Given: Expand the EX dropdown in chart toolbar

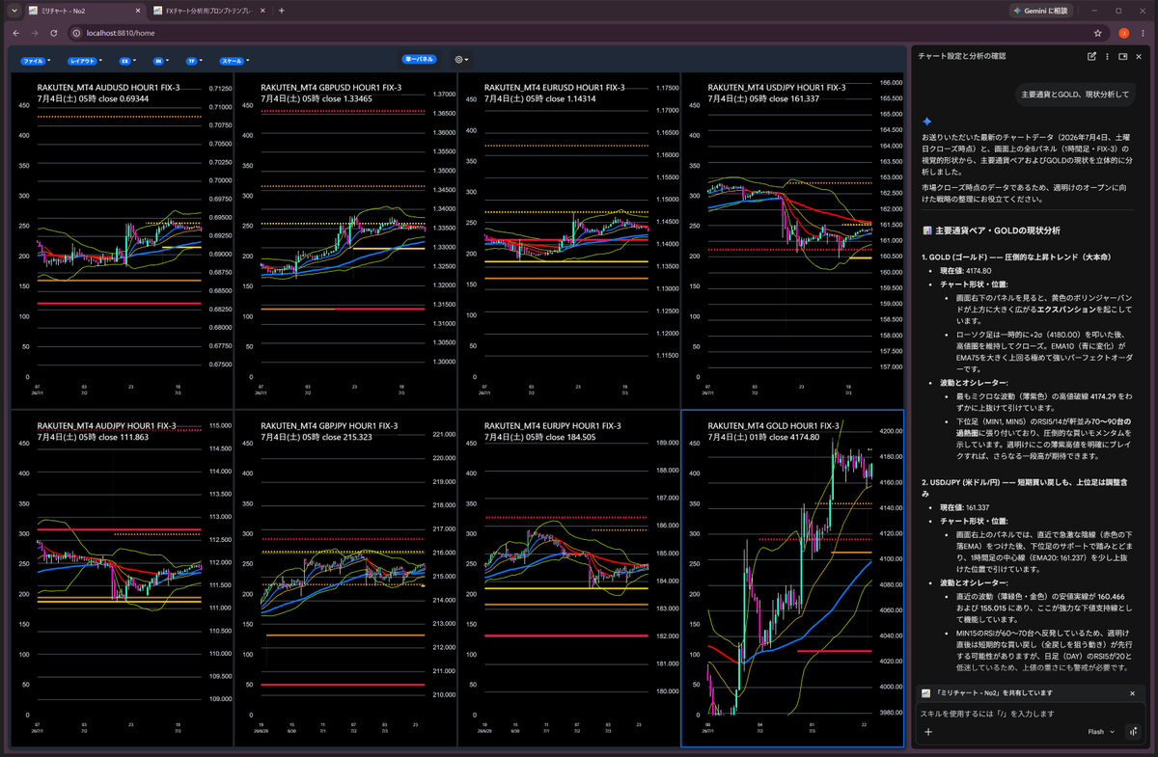Looking at the screenshot, I should click(x=126, y=60).
